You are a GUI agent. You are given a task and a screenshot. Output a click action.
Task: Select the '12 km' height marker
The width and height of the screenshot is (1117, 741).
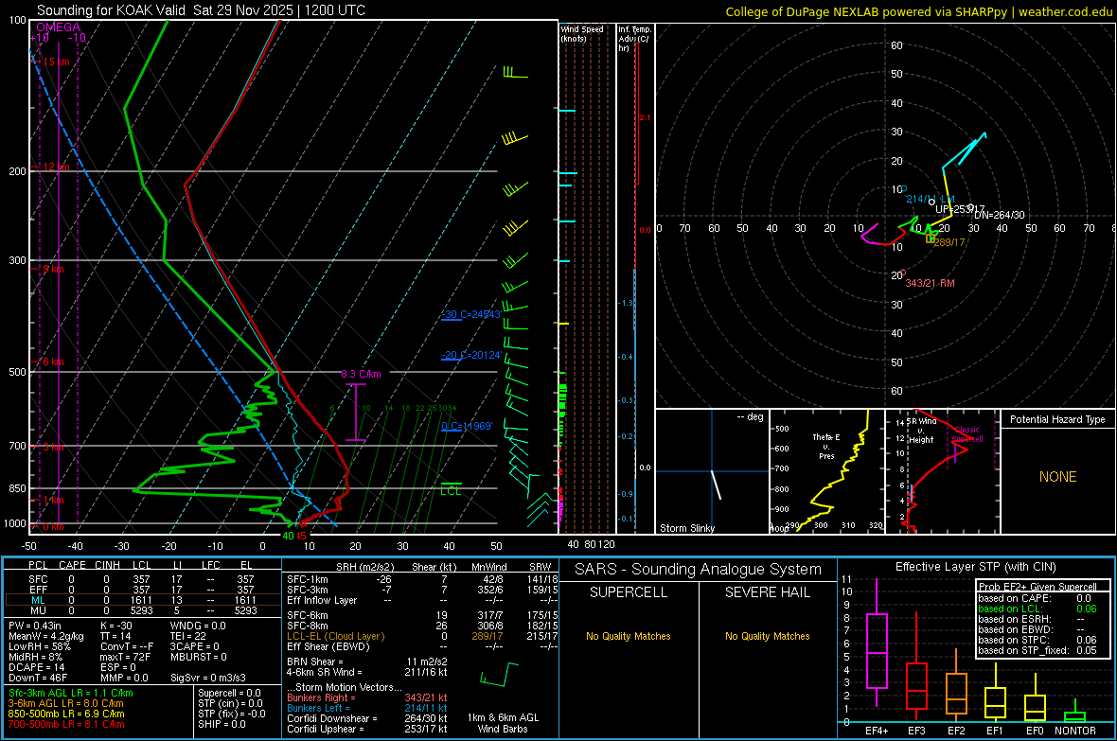[x=56, y=167]
